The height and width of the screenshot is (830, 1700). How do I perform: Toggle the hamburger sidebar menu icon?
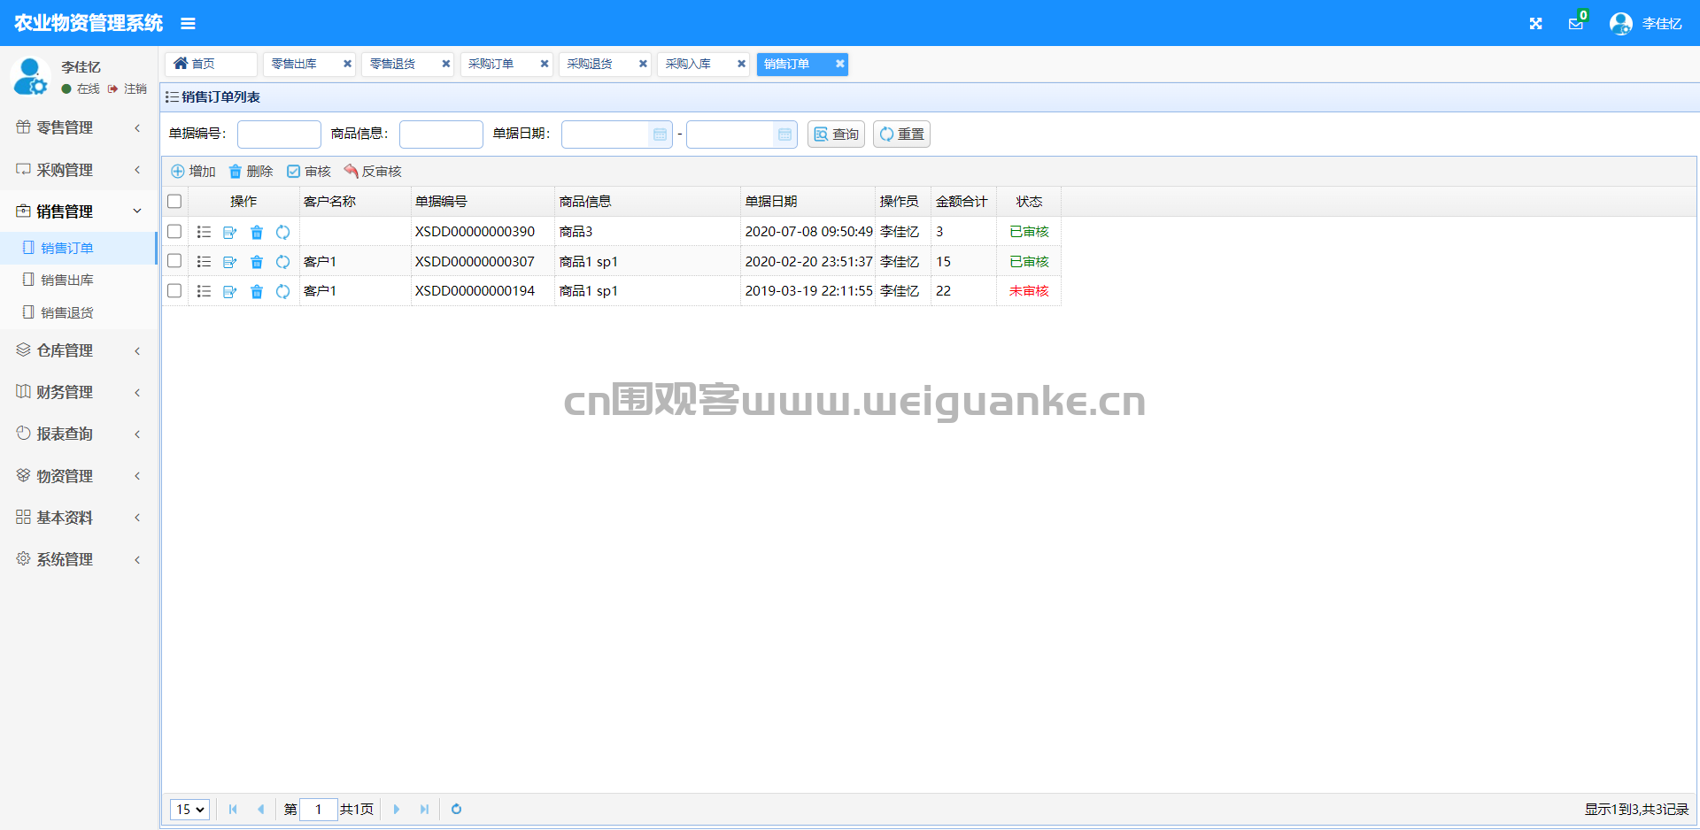188,24
